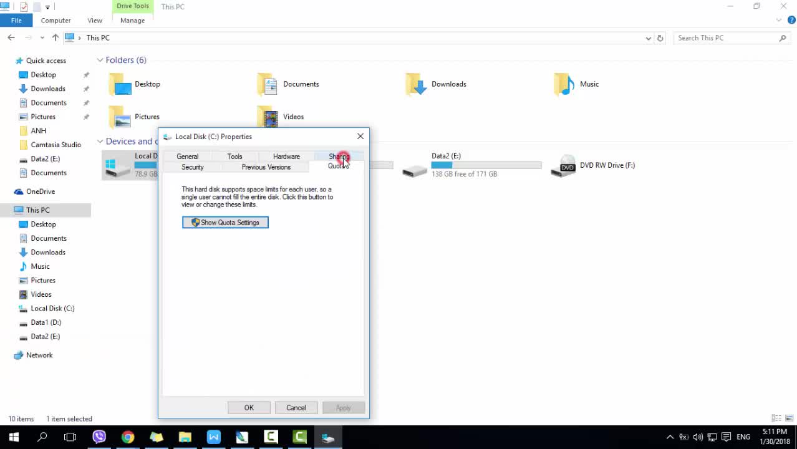Open the View ribbon tab
Screen dimensions: 797x449
pyautogui.click(x=95, y=21)
